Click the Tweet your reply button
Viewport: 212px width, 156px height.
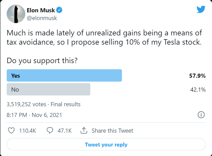click(106, 144)
